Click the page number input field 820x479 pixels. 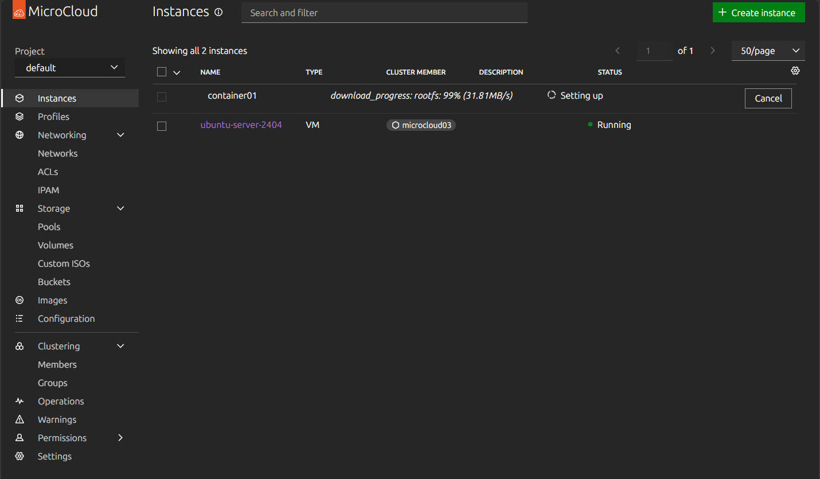tap(655, 50)
